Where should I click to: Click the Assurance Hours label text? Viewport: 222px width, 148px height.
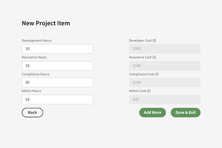coord(34,57)
